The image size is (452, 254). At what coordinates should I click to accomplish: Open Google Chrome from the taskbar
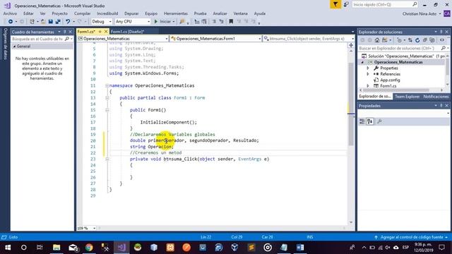[89, 248]
